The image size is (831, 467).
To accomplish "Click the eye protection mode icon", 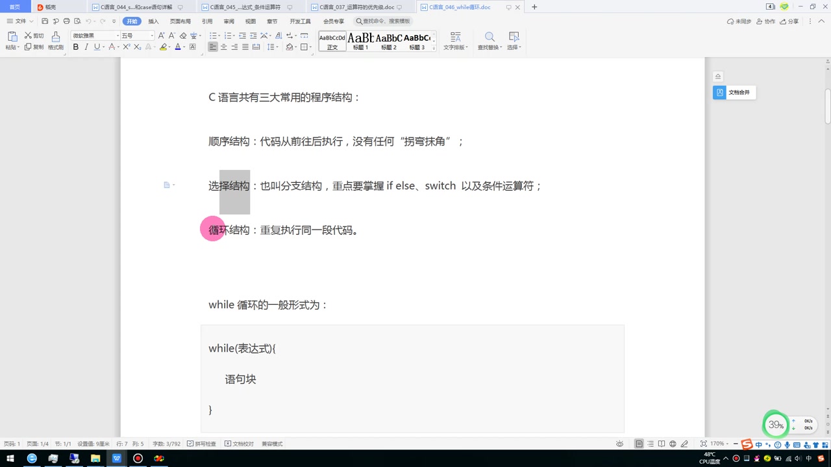I will pos(620,444).
